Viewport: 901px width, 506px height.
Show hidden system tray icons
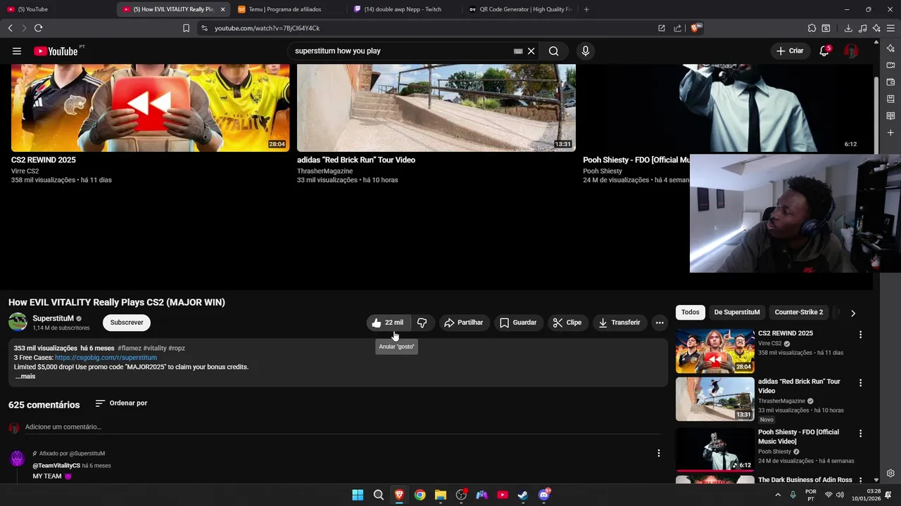coord(778,495)
